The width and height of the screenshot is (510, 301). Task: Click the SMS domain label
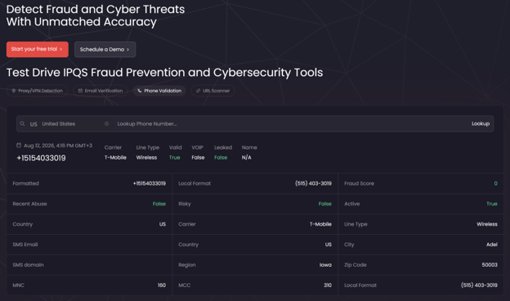(28, 265)
